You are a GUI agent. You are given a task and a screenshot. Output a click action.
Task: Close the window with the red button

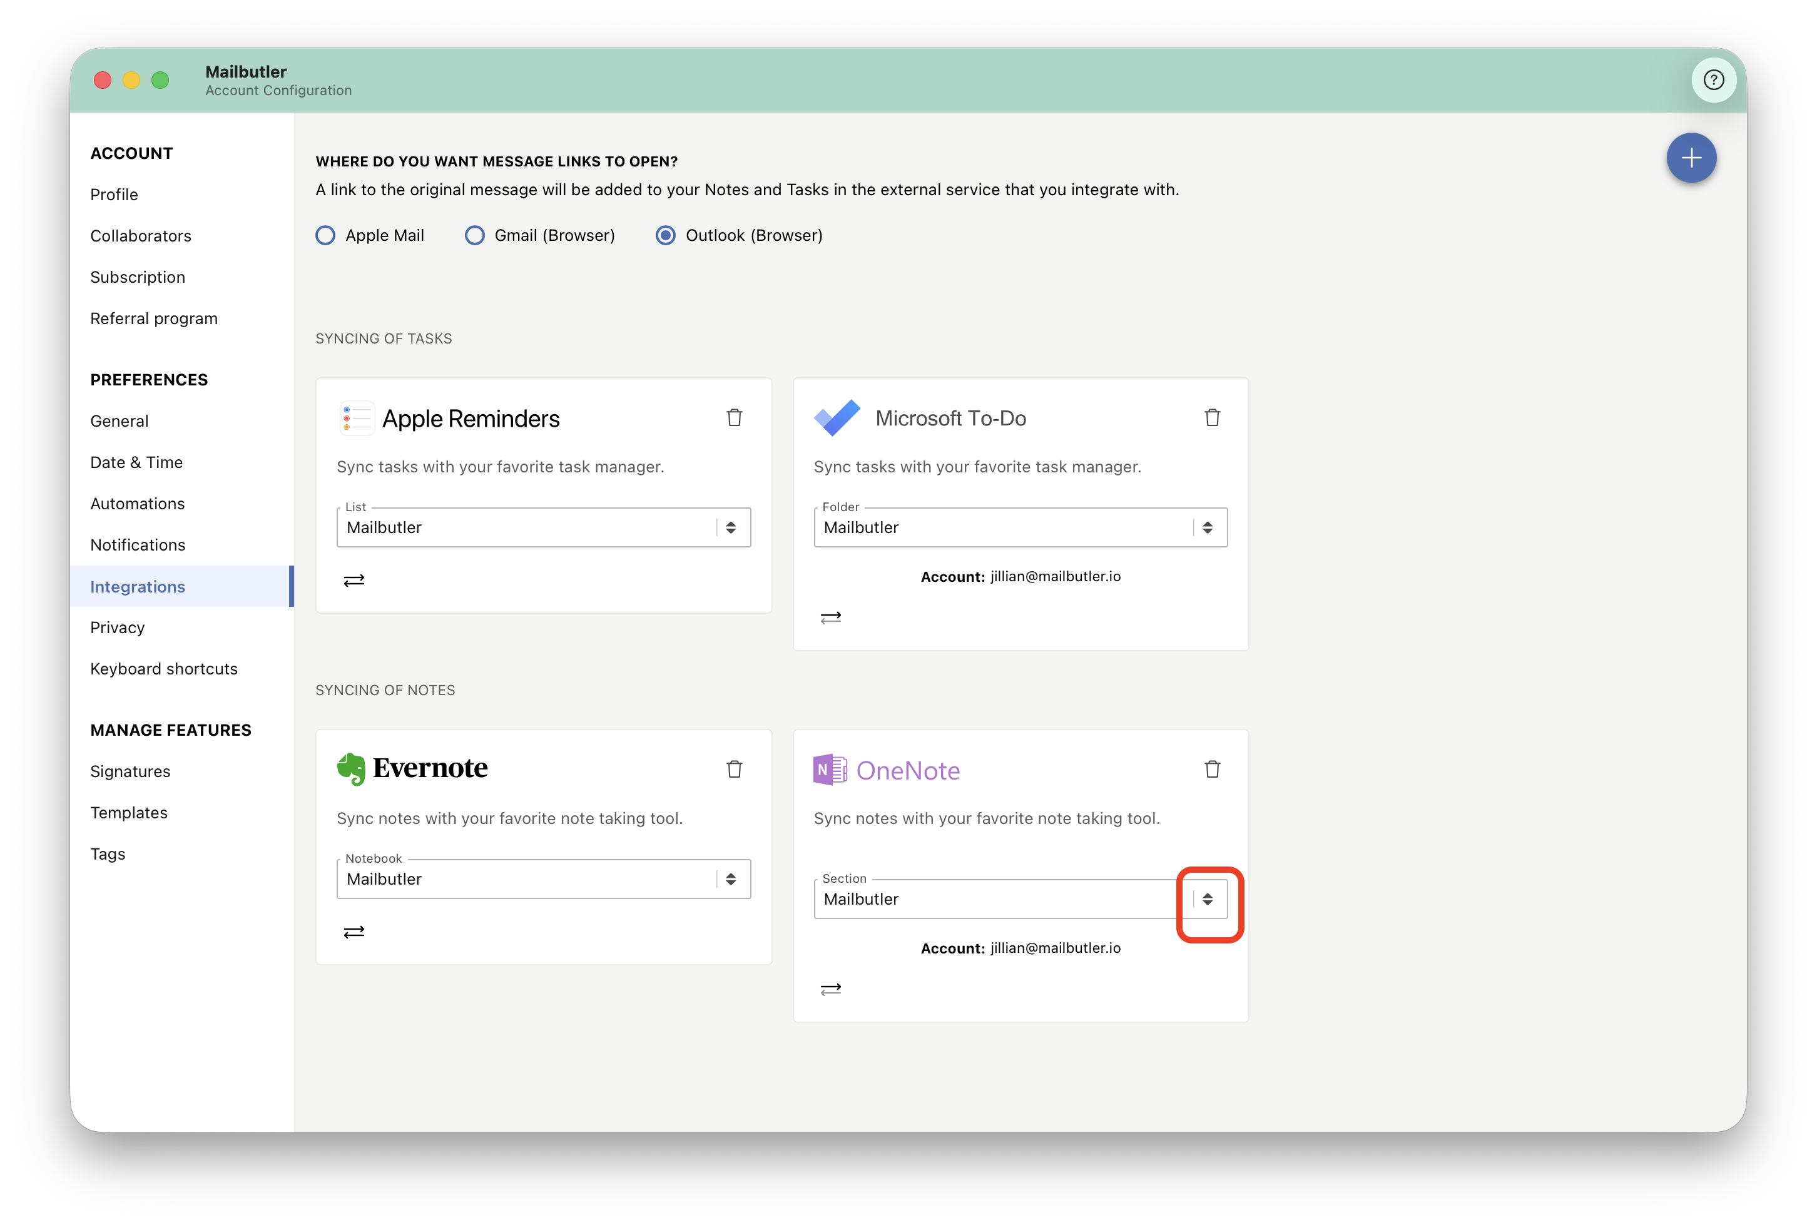point(103,79)
